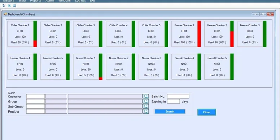
Task: Open the Customer lookup magnifier
Action: pos(146,96)
